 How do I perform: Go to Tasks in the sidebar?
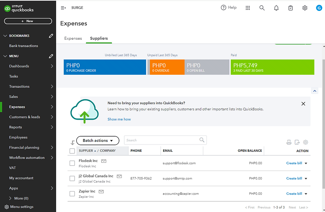click(14, 76)
